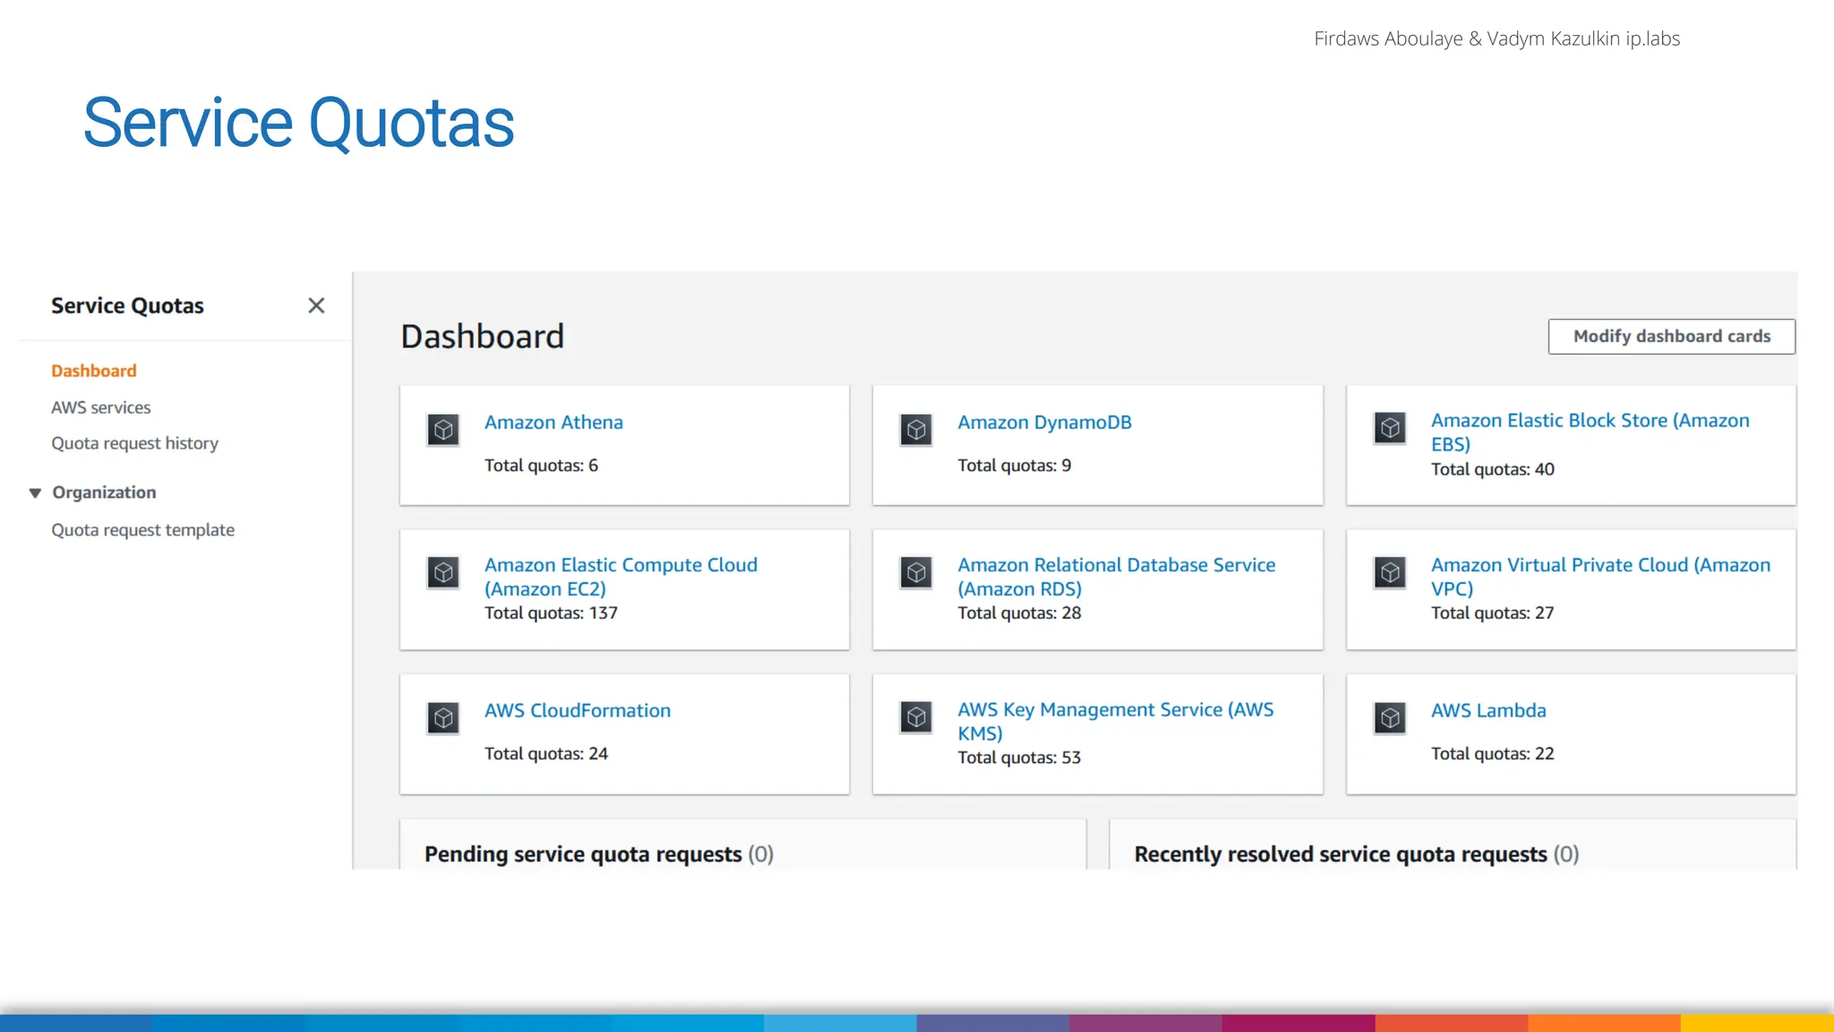Click the cube icon beside Amazon Athena
Image resolution: width=1834 pixels, height=1032 pixels.
point(443,430)
